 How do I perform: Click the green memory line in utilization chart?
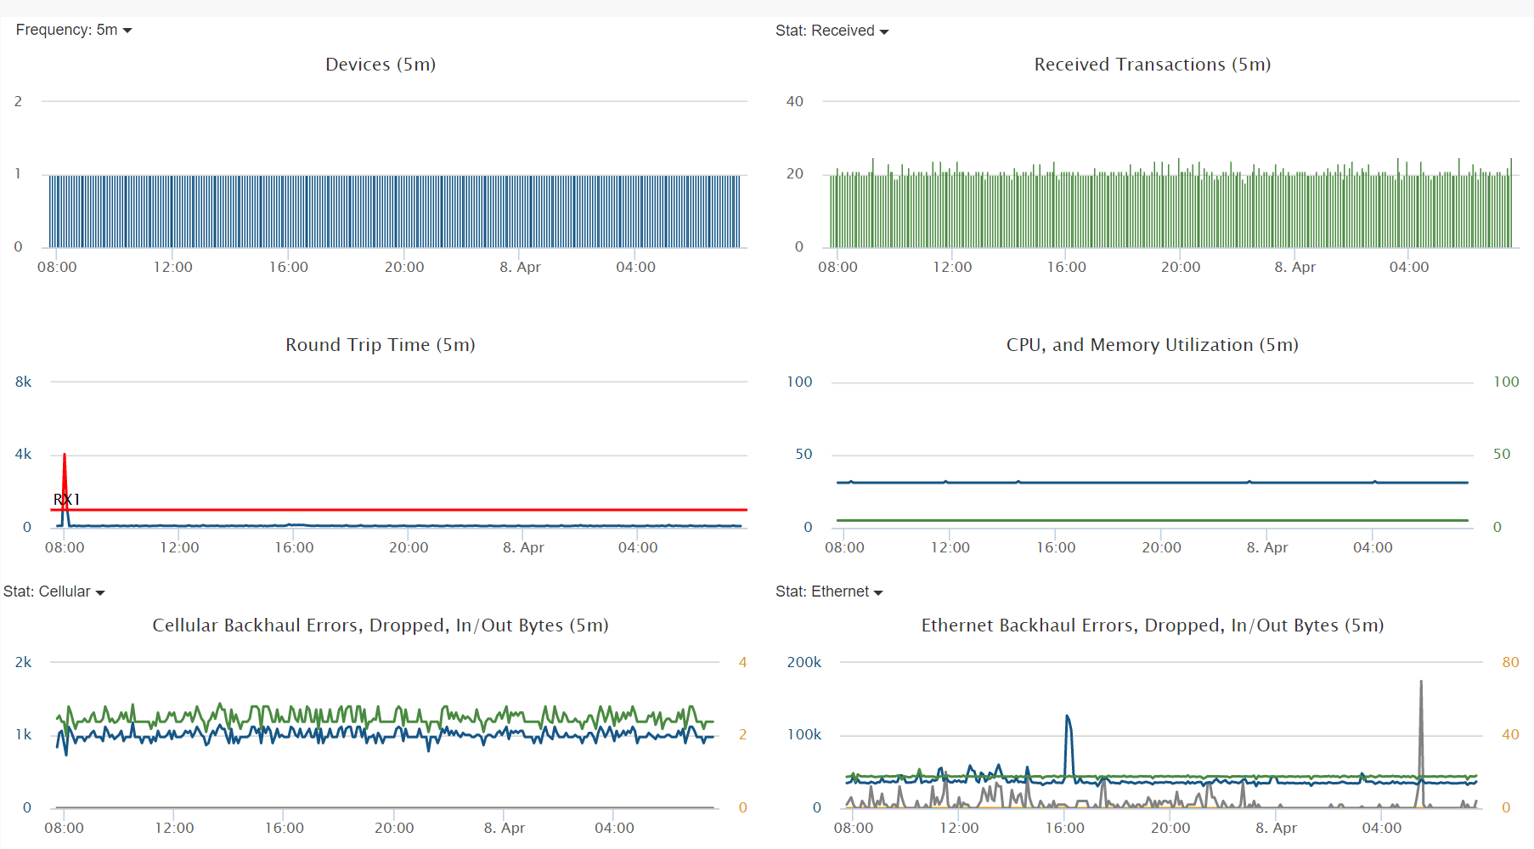pos(1153,520)
